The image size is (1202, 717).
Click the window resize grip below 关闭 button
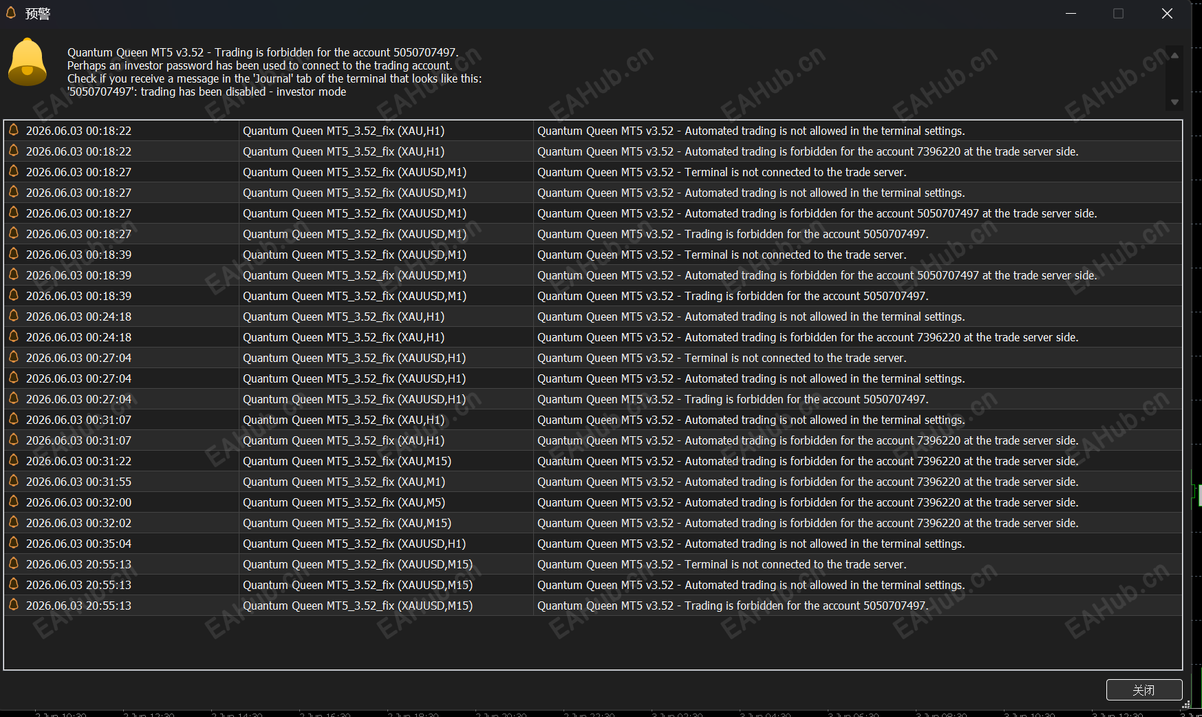click(1186, 705)
